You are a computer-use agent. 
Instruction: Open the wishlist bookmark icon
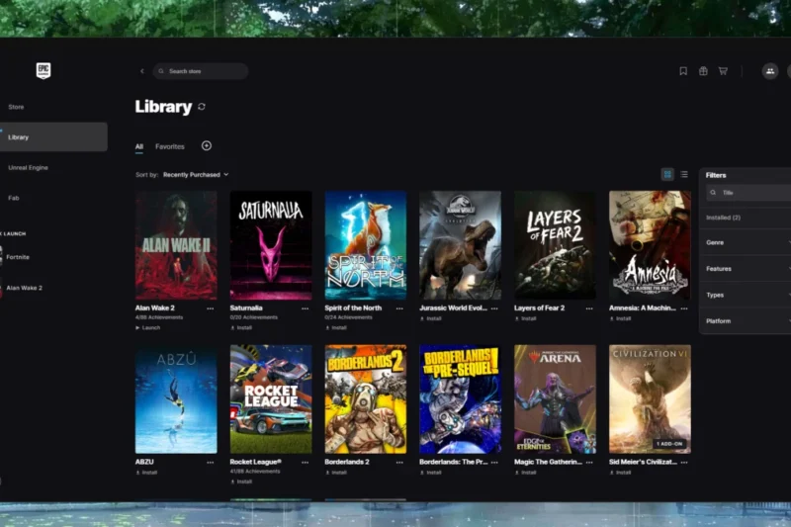683,71
